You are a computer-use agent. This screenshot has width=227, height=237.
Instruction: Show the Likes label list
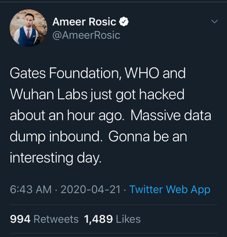coord(128,219)
